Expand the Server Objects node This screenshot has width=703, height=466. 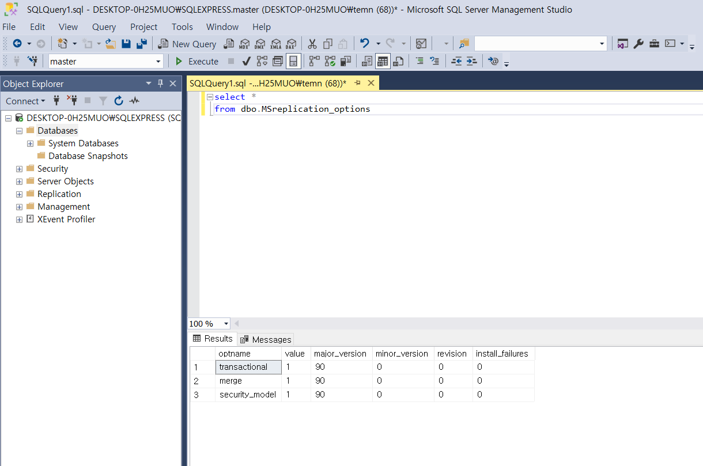[19, 181]
